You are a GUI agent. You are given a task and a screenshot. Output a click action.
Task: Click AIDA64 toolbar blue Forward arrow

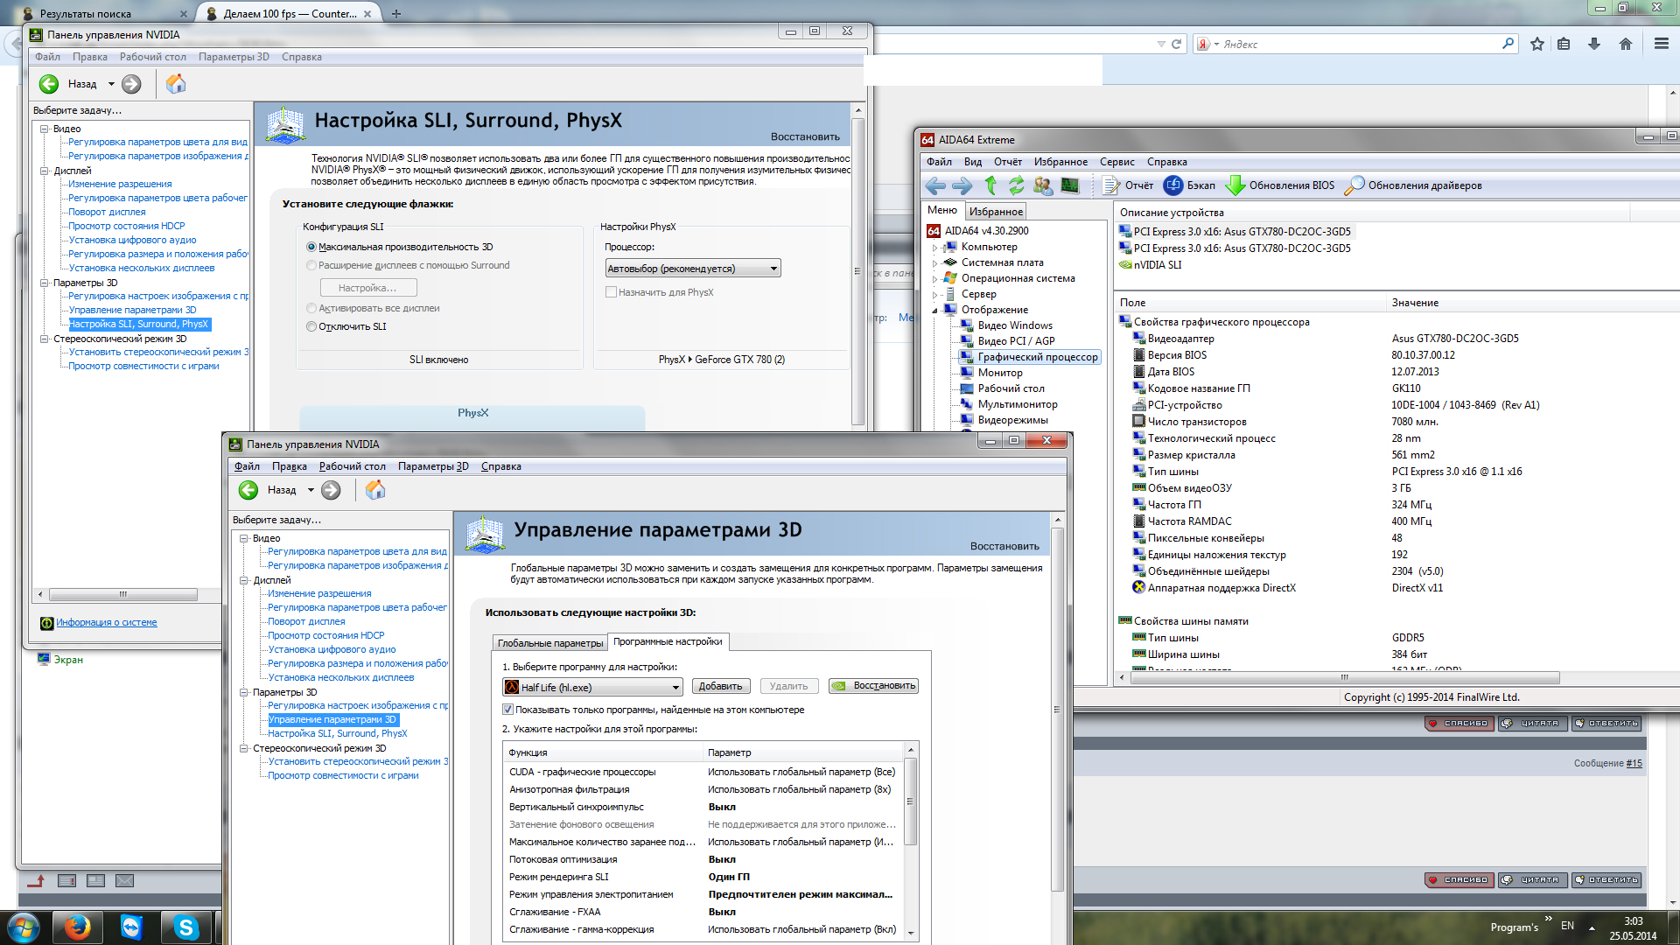[962, 185]
